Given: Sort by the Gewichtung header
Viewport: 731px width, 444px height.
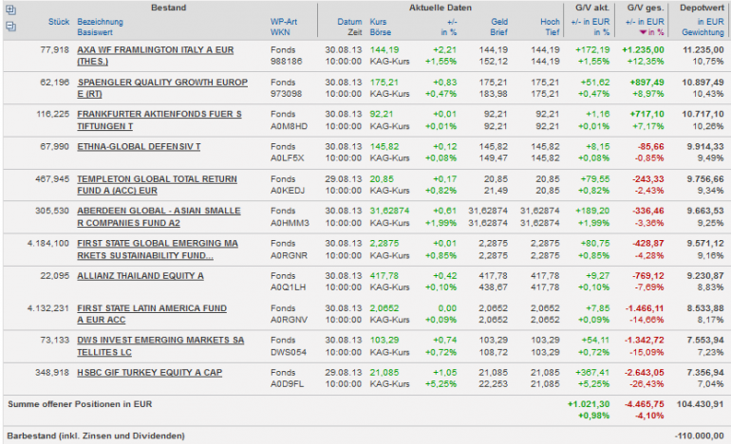Looking at the screenshot, I should click(x=705, y=30).
